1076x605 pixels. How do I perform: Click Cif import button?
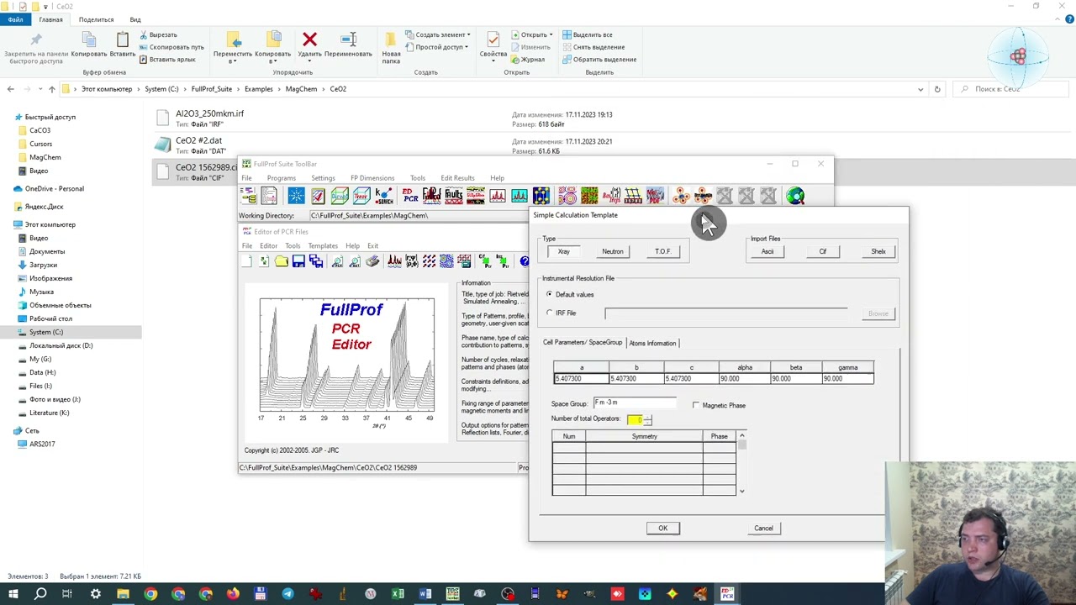pos(823,251)
